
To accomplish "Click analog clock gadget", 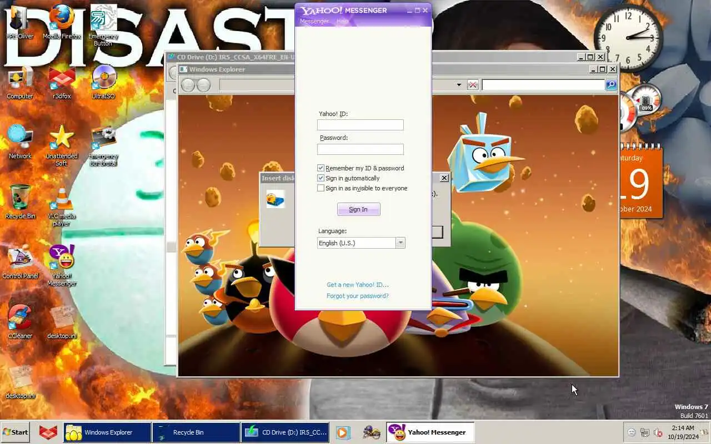I will [x=628, y=38].
